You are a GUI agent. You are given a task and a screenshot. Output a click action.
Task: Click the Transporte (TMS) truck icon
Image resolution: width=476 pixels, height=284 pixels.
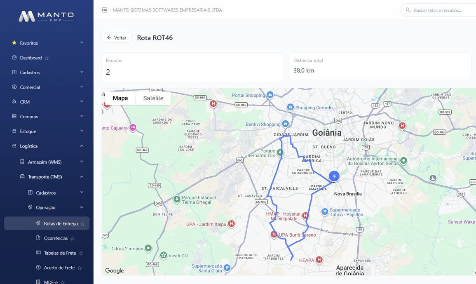(x=22, y=176)
